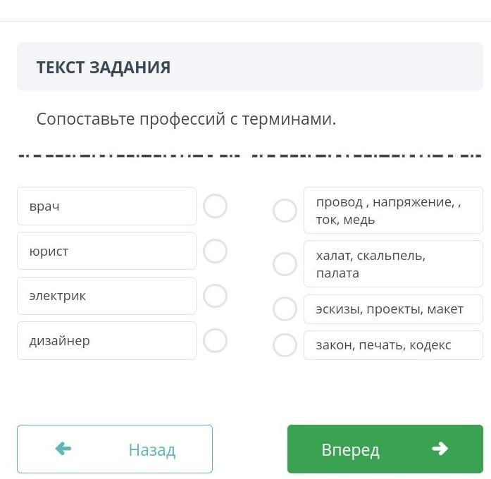Click the юрист profession box

106,251
